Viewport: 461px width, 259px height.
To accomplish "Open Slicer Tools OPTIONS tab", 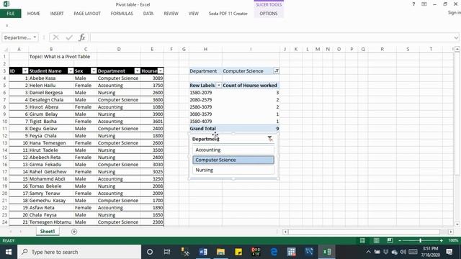I will [x=269, y=14].
